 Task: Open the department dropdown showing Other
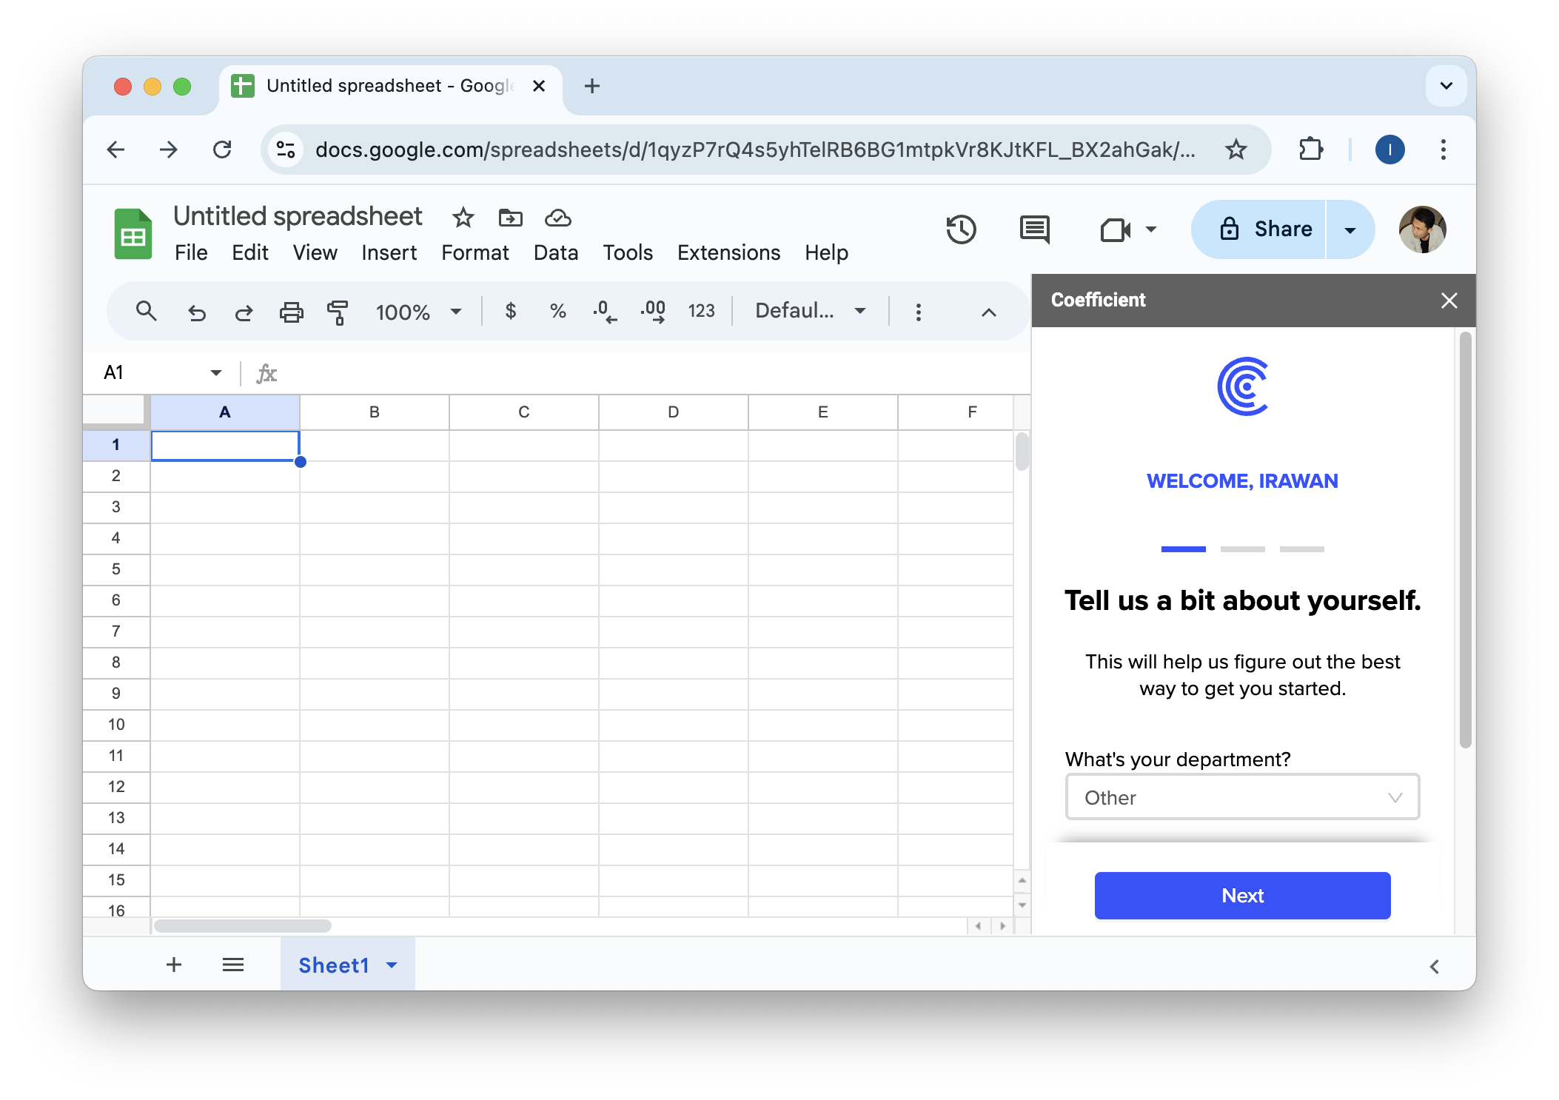[1241, 797]
